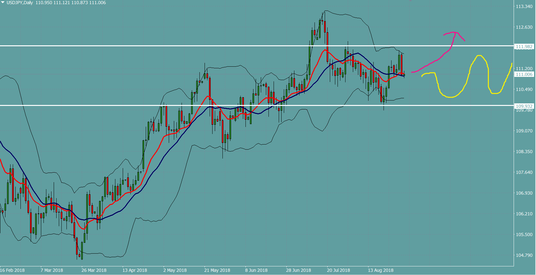Image resolution: width=536 pixels, height=275 pixels.
Task: Click the 28 Jun 2018 date label
Action: pyautogui.click(x=299, y=270)
